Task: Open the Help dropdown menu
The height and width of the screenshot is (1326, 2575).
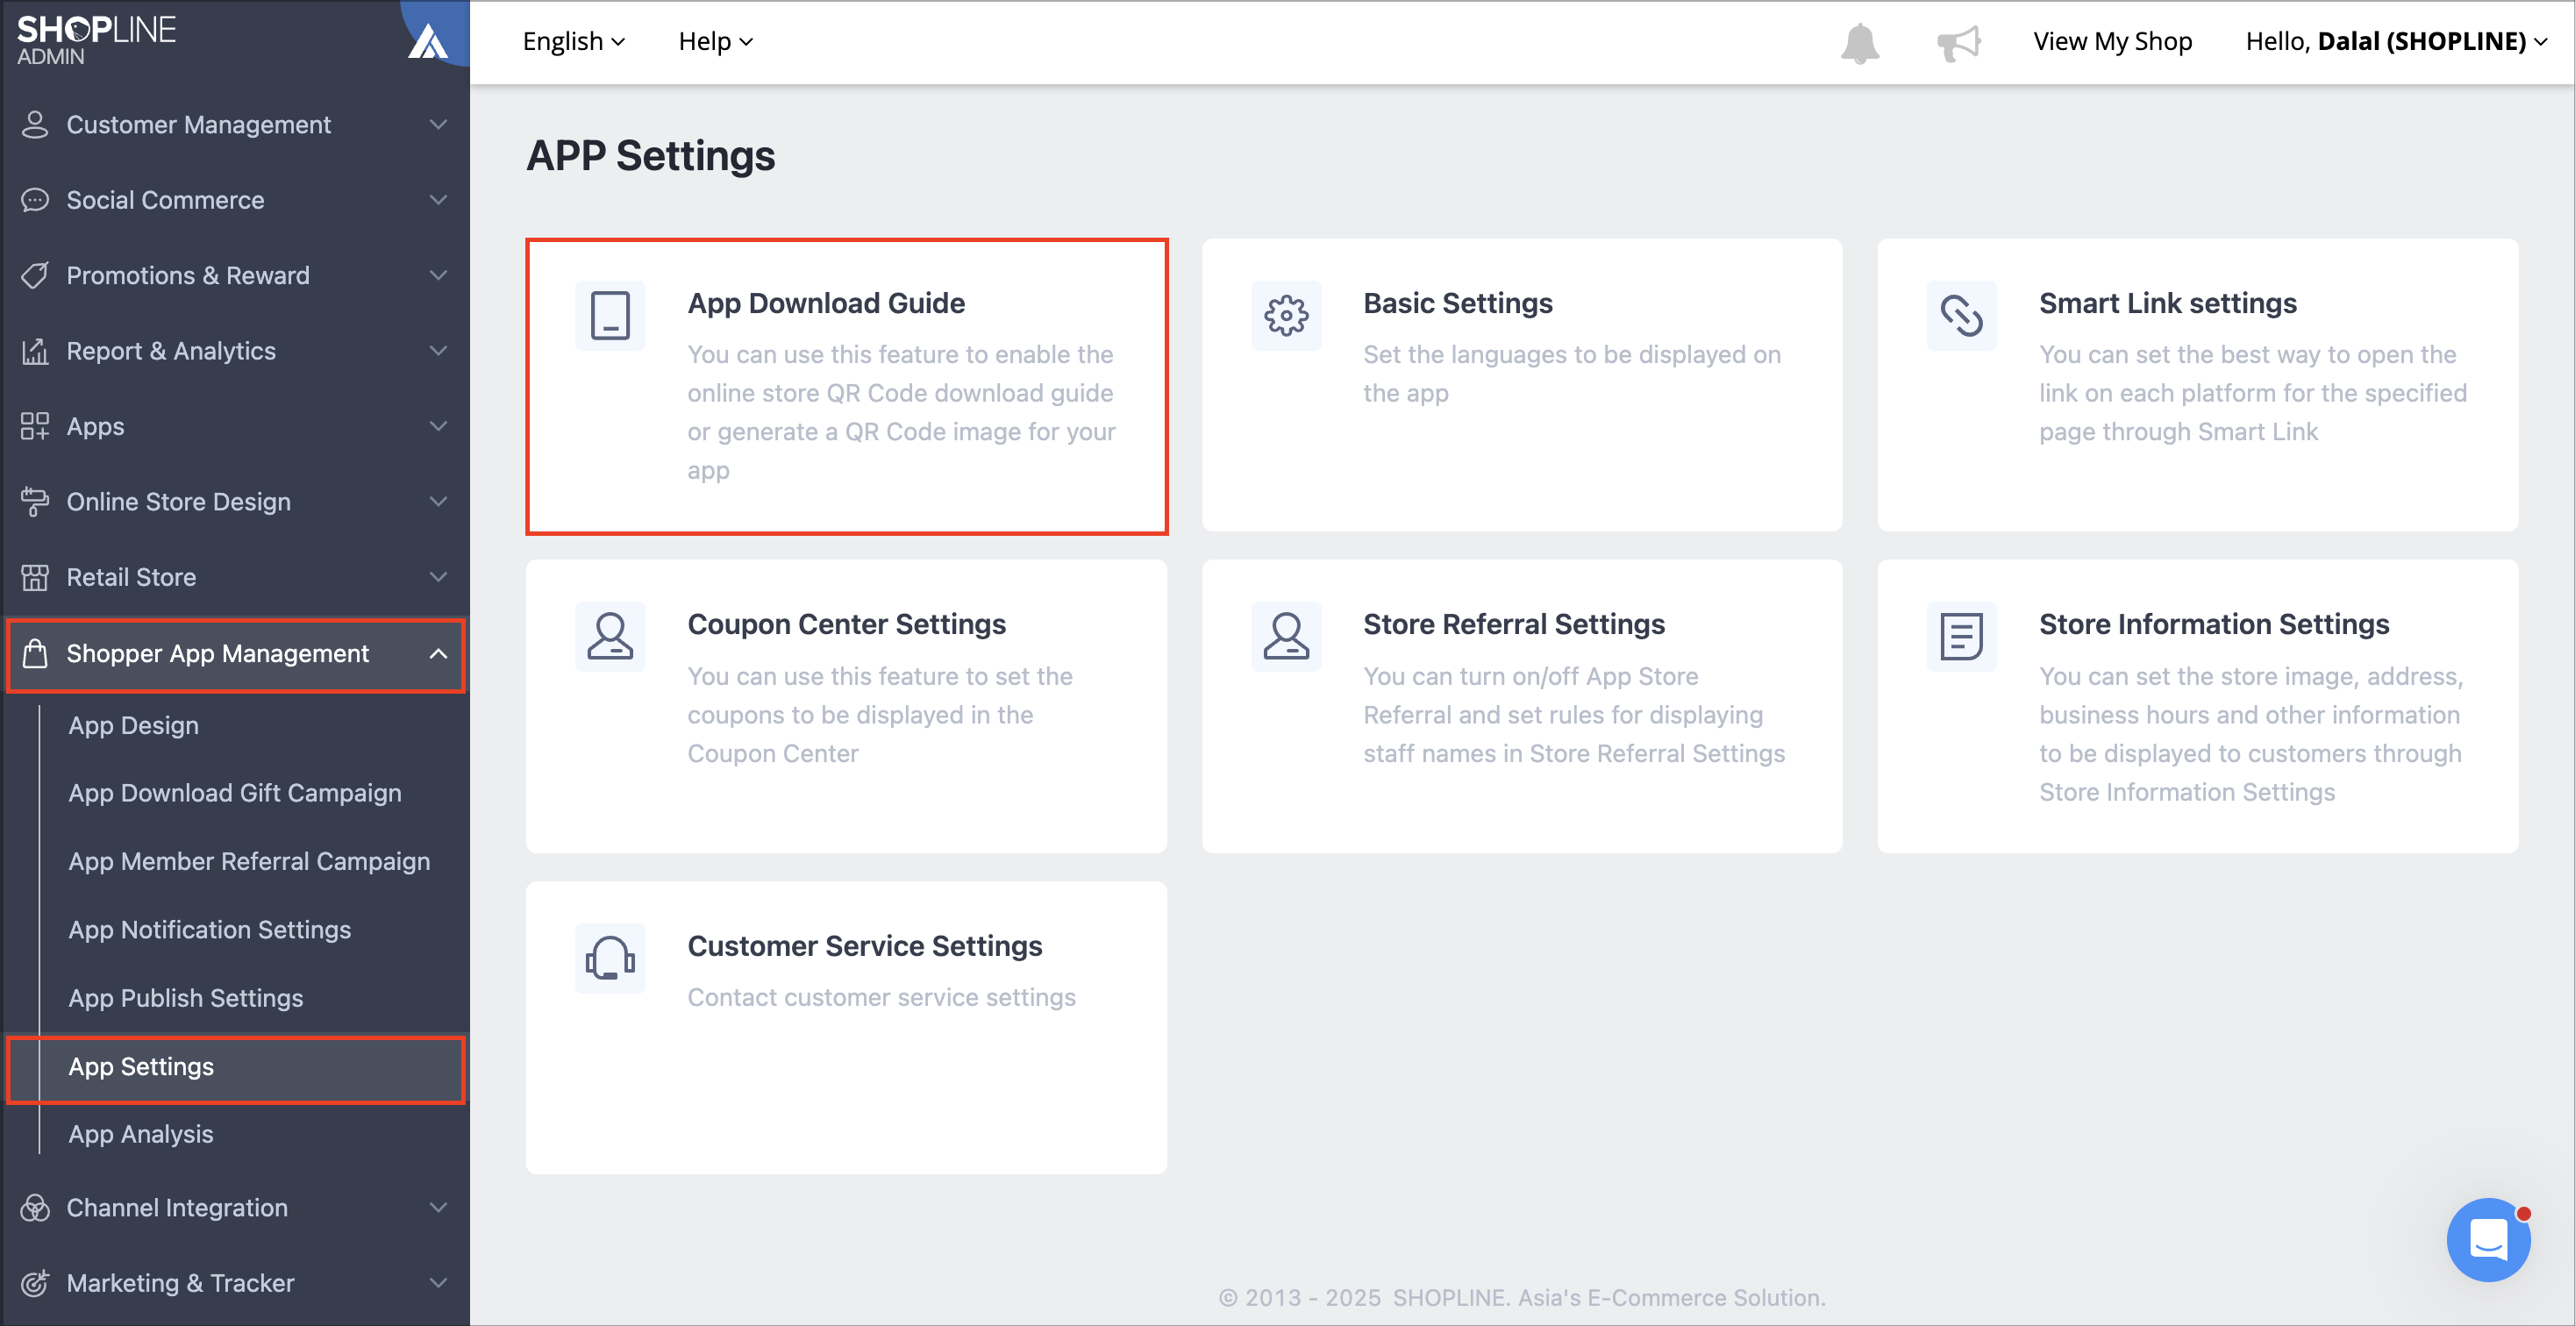Action: pyautogui.click(x=716, y=41)
